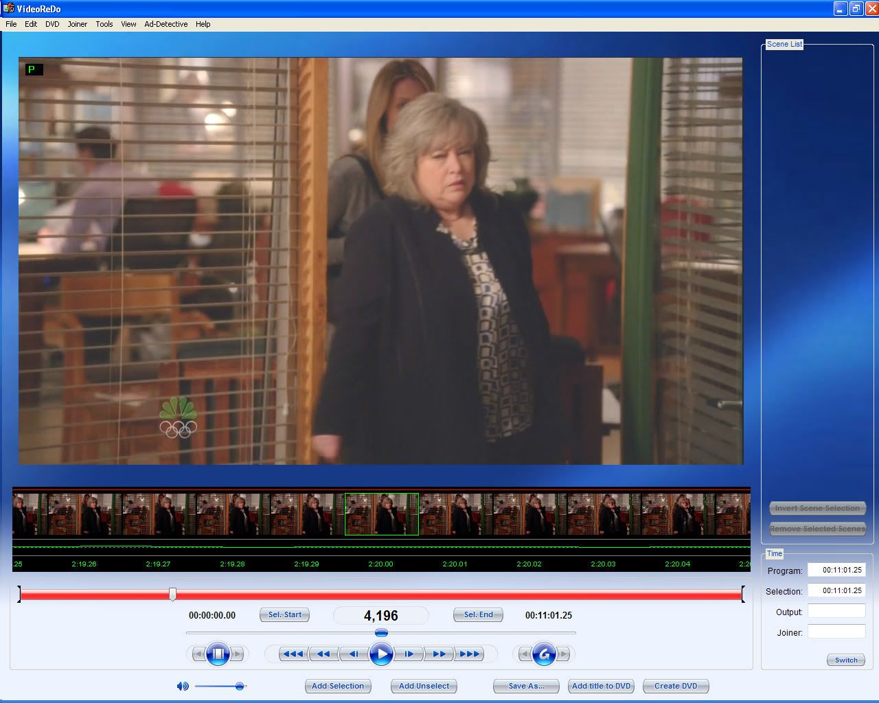Go to next scene arrow right of filmstrip button
879x703 pixels.
(238, 654)
